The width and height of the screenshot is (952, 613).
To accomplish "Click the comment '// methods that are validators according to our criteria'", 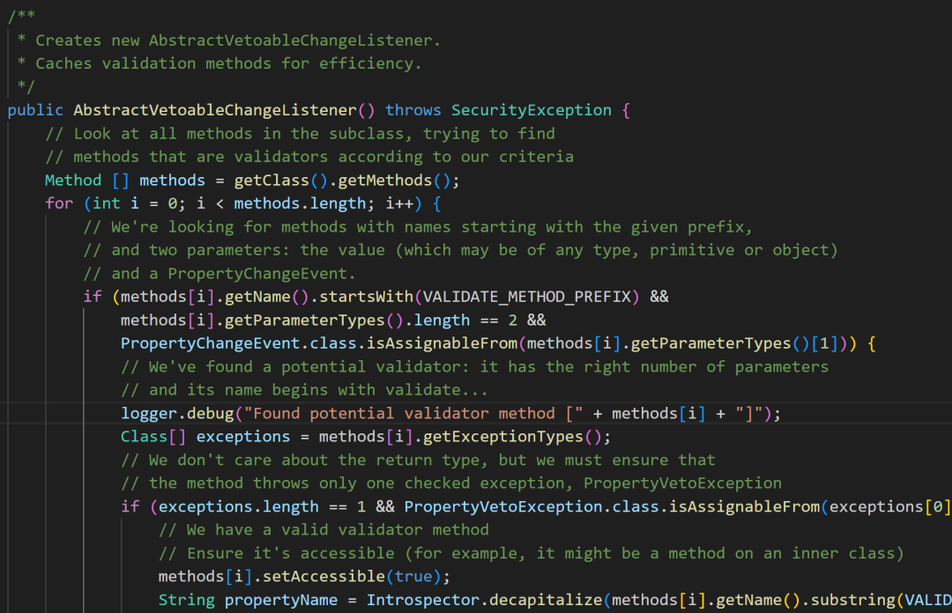I will [309, 157].
